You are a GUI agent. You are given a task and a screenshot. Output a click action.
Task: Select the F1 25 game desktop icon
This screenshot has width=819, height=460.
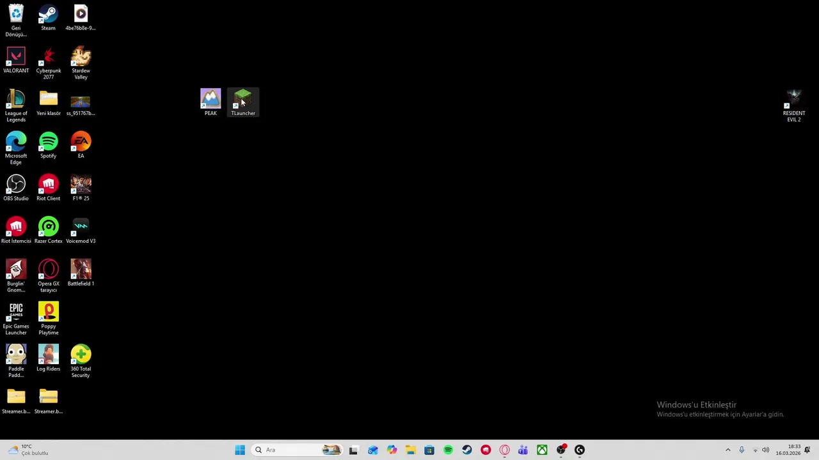[81, 188]
